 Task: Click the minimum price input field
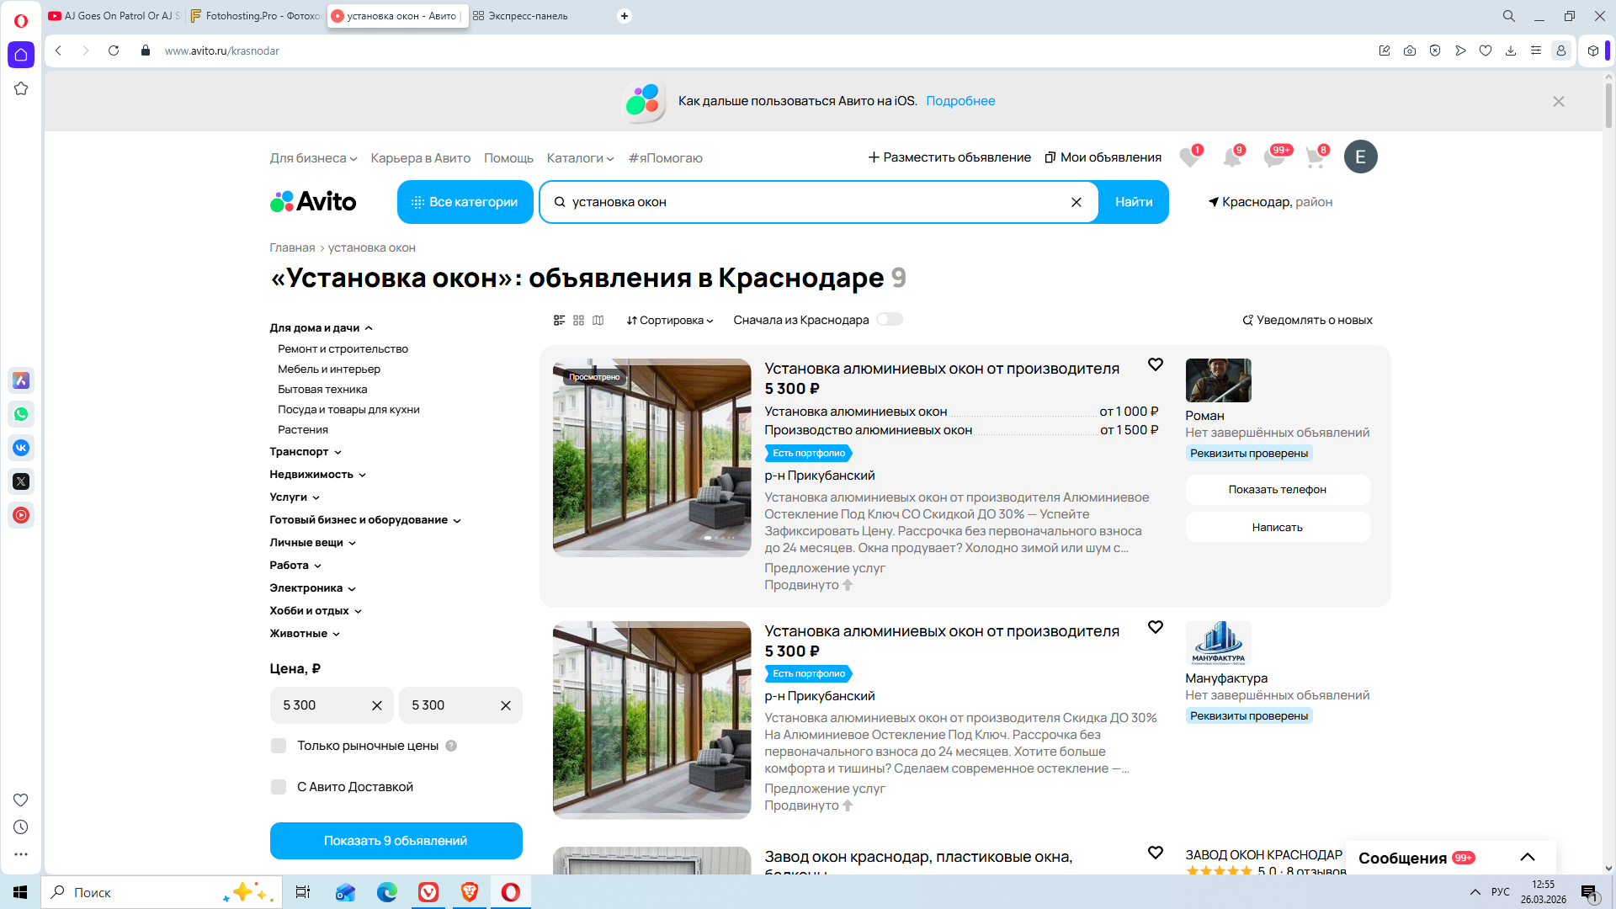click(321, 705)
